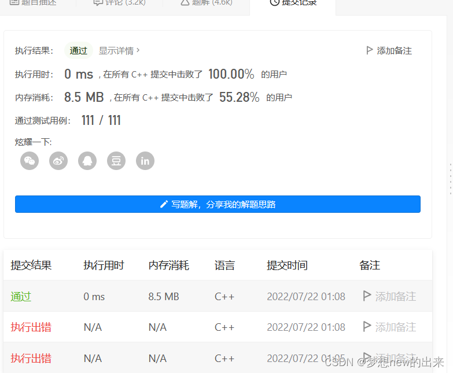Click the 通过 status badge in result card
Screen dimensions: 453x373
78,50
